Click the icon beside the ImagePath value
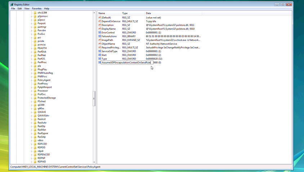This screenshot has height=172, width=304. point(100,40)
